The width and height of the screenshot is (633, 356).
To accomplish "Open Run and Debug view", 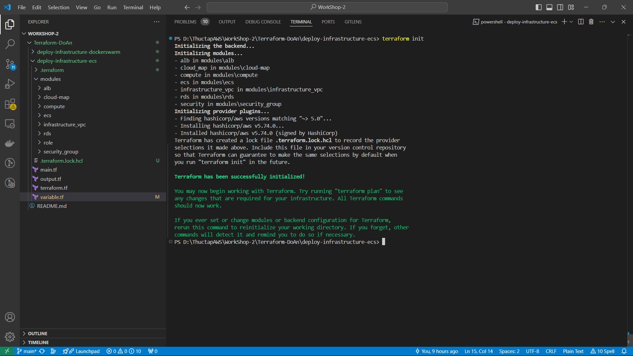I will [10, 84].
